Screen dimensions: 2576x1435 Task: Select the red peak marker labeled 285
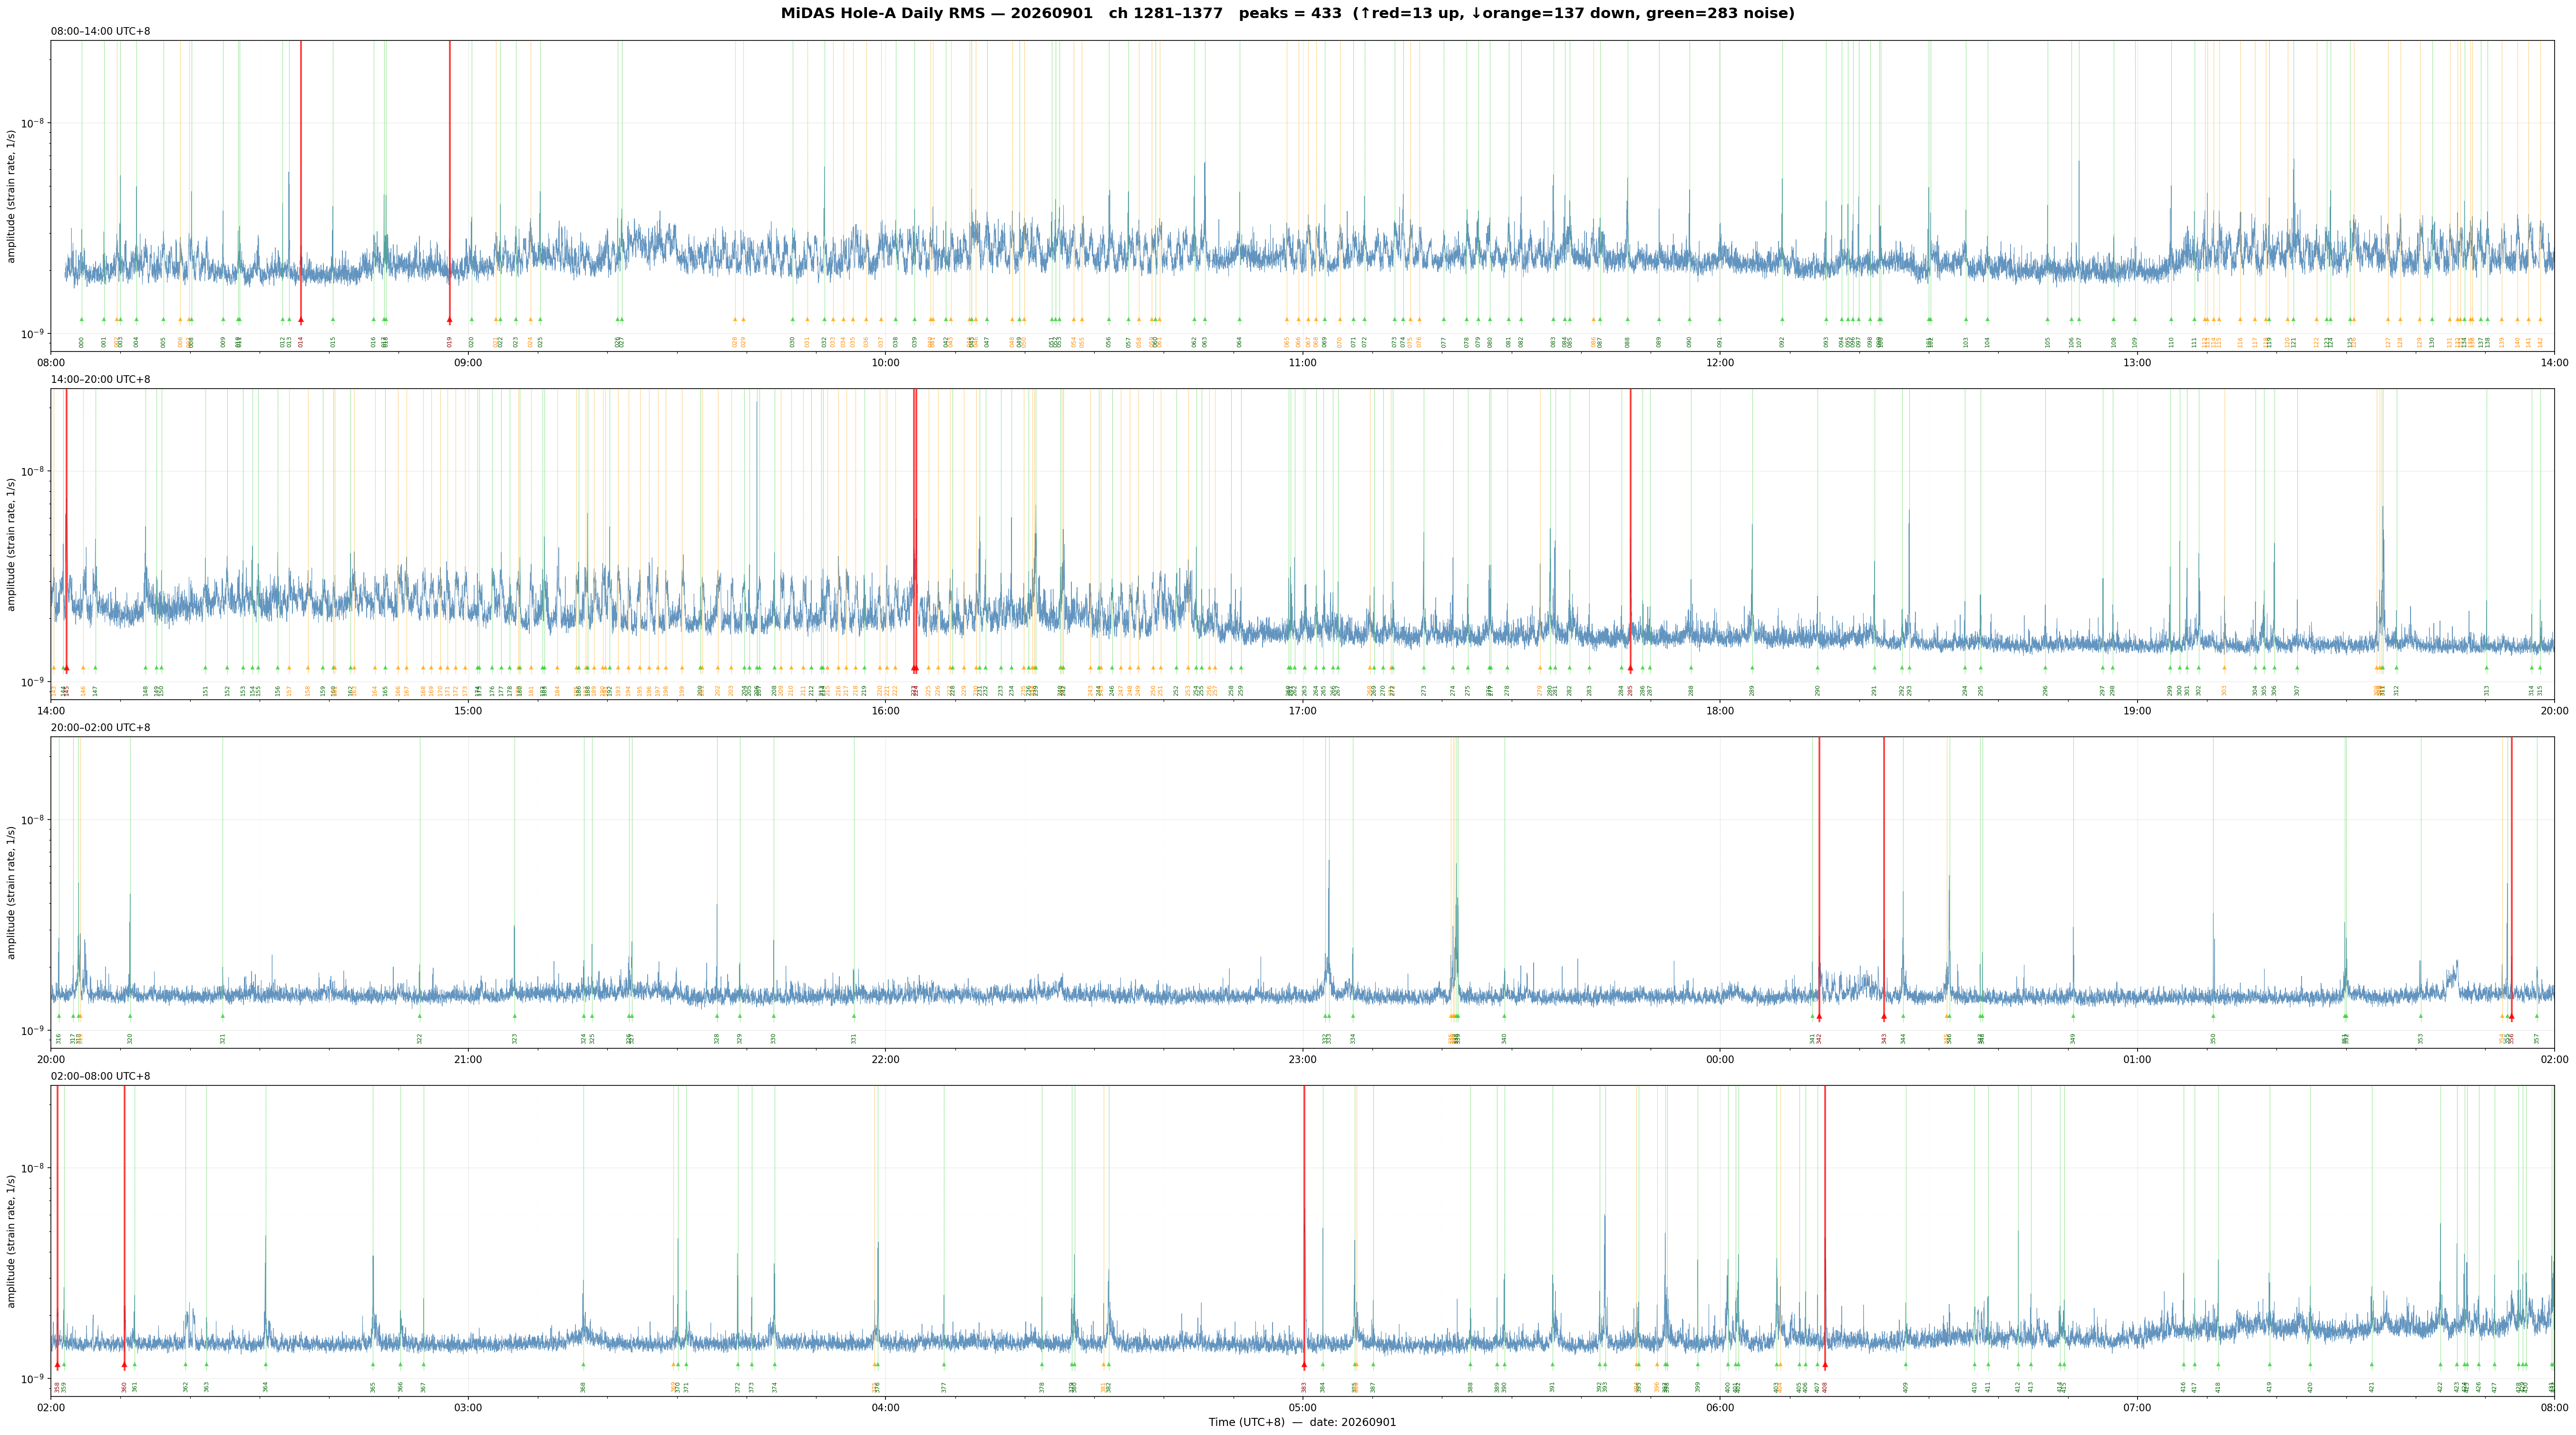1630,668
